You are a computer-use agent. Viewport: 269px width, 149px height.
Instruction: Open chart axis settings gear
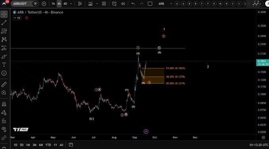click(x=263, y=138)
